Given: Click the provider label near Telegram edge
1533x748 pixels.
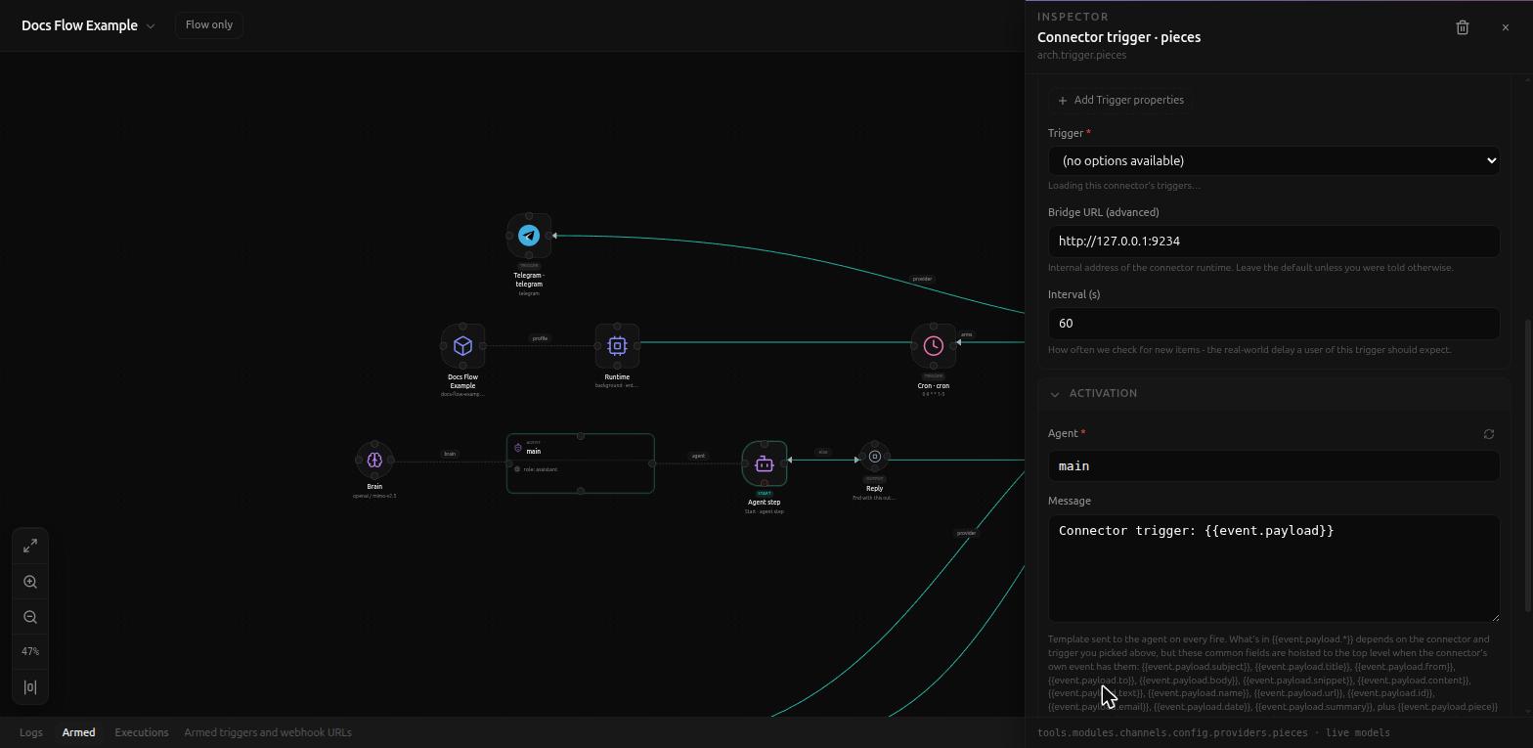Looking at the screenshot, I should (922, 279).
